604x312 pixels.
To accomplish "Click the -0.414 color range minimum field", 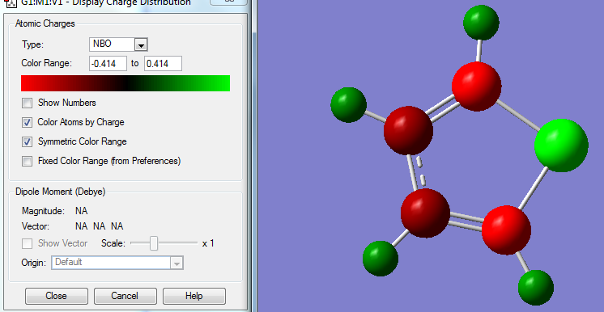I will (108, 64).
